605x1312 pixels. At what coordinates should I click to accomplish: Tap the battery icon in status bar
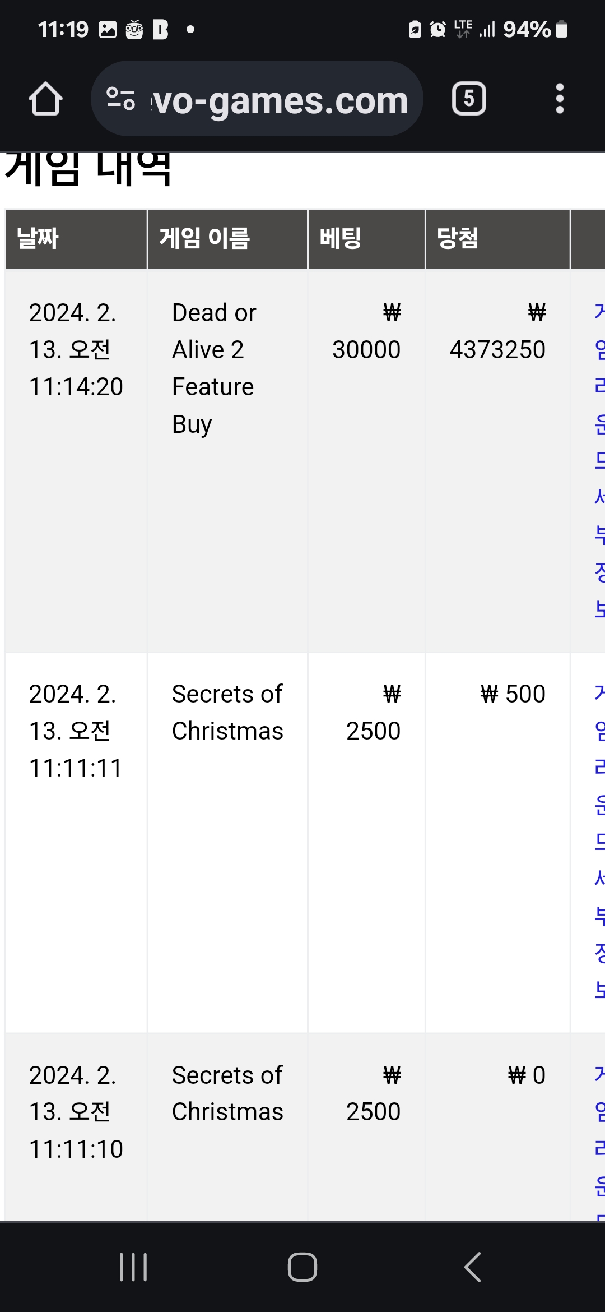[x=561, y=29]
